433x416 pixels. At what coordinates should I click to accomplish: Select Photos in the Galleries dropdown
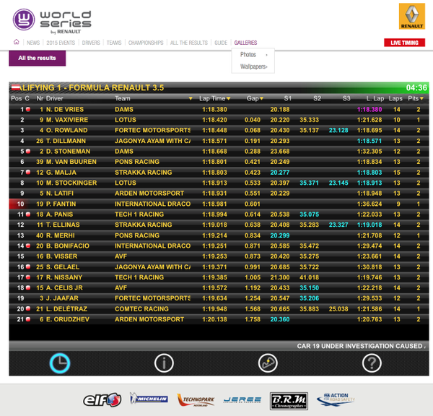coord(248,55)
